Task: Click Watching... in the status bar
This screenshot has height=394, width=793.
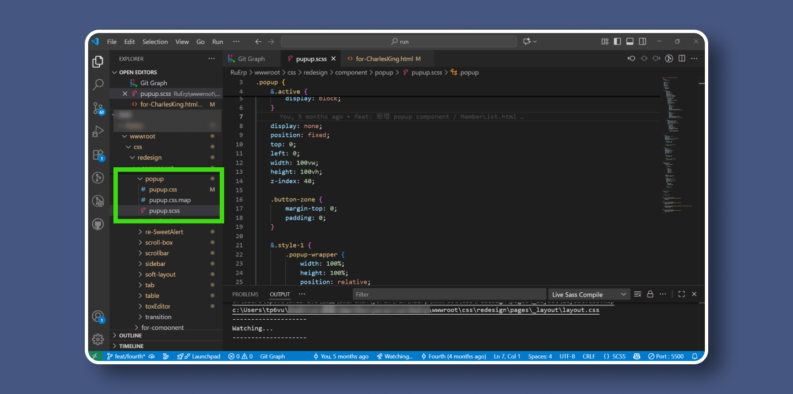Action: pos(394,357)
